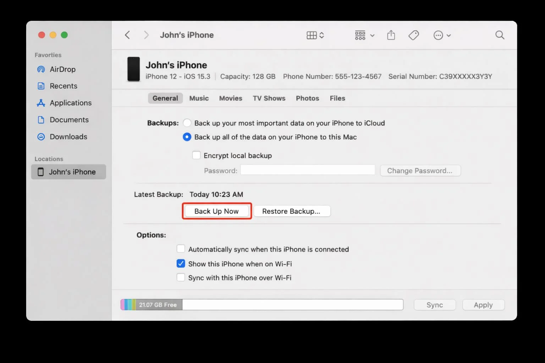
Task: Open the Downloads folder
Action: click(68, 136)
